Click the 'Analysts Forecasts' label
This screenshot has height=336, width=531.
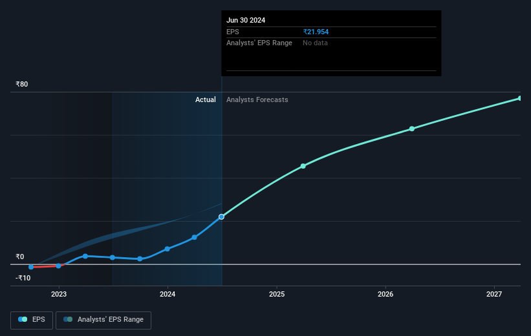coord(257,100)
